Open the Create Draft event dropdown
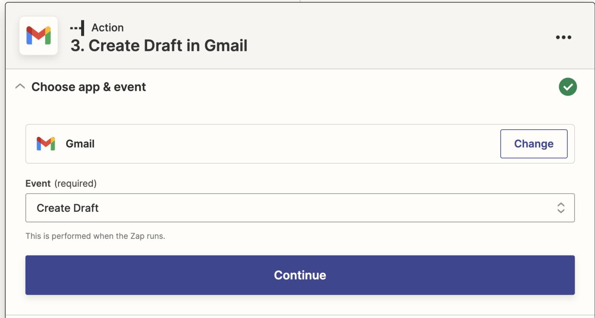The height and width of the screenshot is (318, 595). tap(297, 208)
